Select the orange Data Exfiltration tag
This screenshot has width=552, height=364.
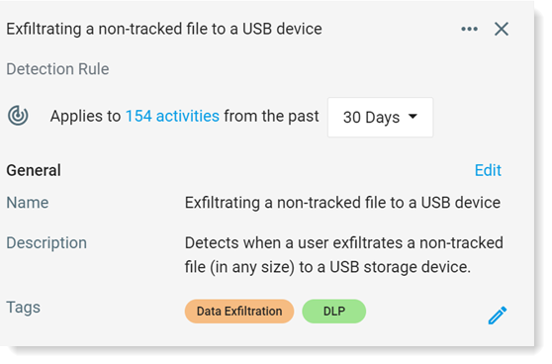point(239,312)
